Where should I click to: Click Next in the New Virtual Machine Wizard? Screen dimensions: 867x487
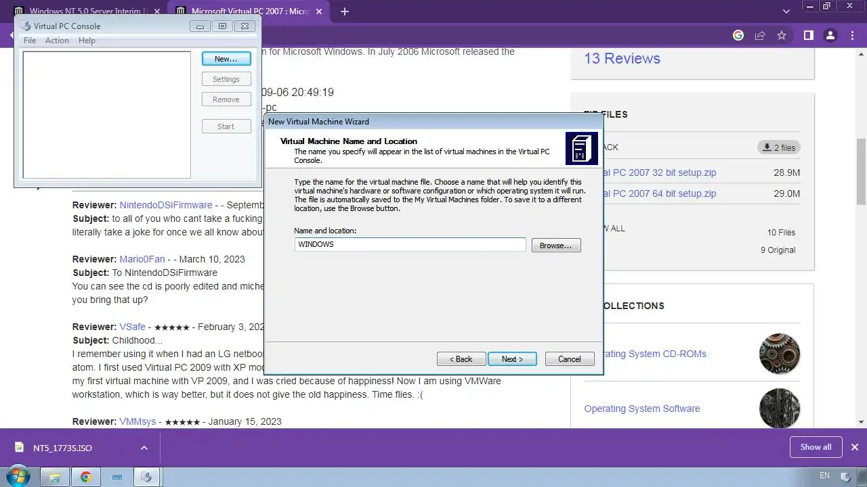click(512, 359)
